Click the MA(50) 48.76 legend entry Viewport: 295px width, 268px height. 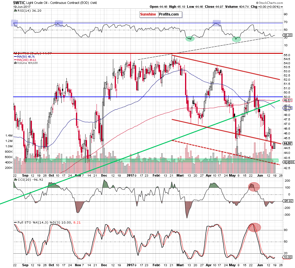coord(26,56)
